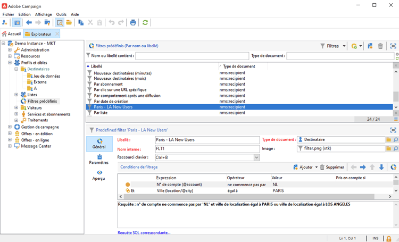The image size is (399, 242).
Task: Click the Nom interne field FLT1
Action: [x=207, y=148]
